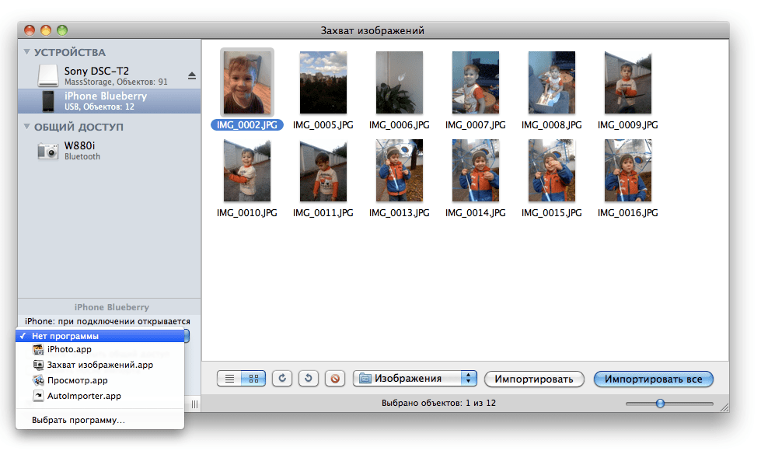
Task: Click the Импортировать все button
Action: click(x=653, y=379)
